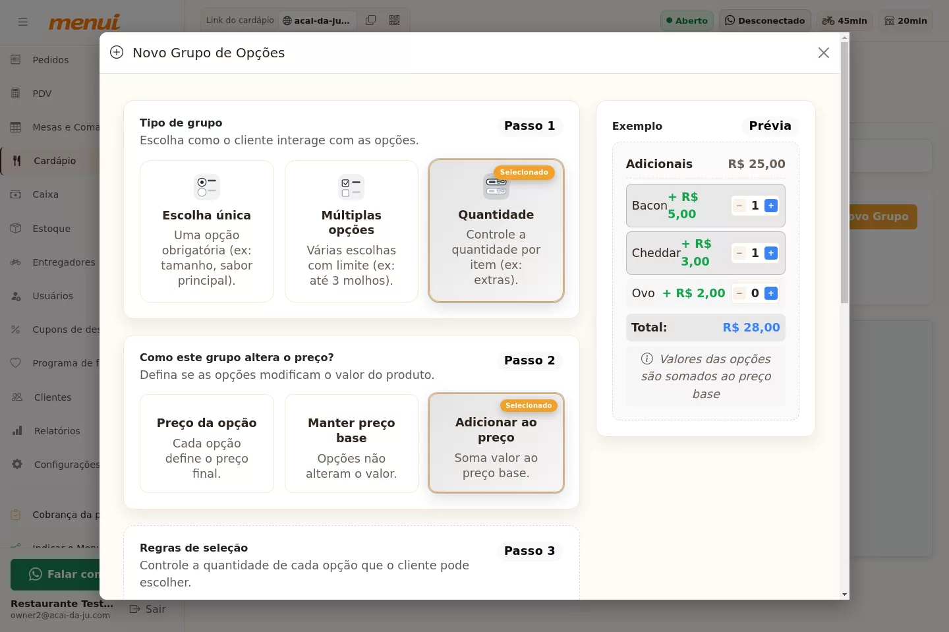Click the Adicionais R$ 25,00 price

[x=757, y=164]
